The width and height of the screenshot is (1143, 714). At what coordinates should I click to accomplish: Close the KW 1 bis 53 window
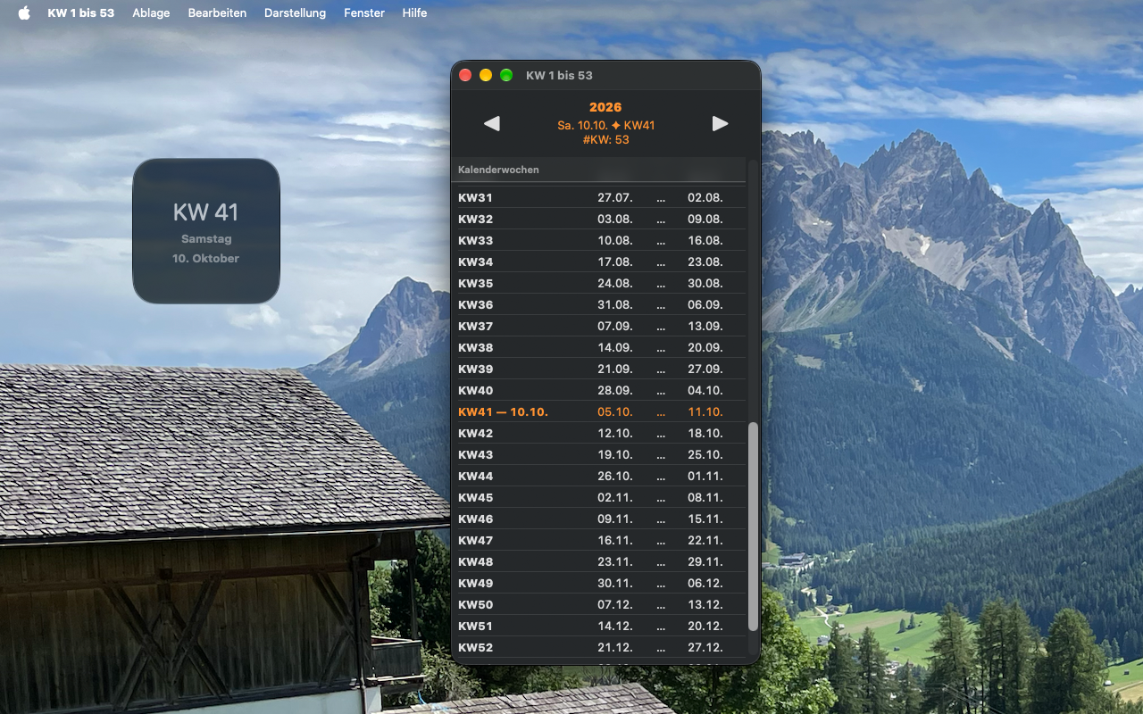click(465, 75)
